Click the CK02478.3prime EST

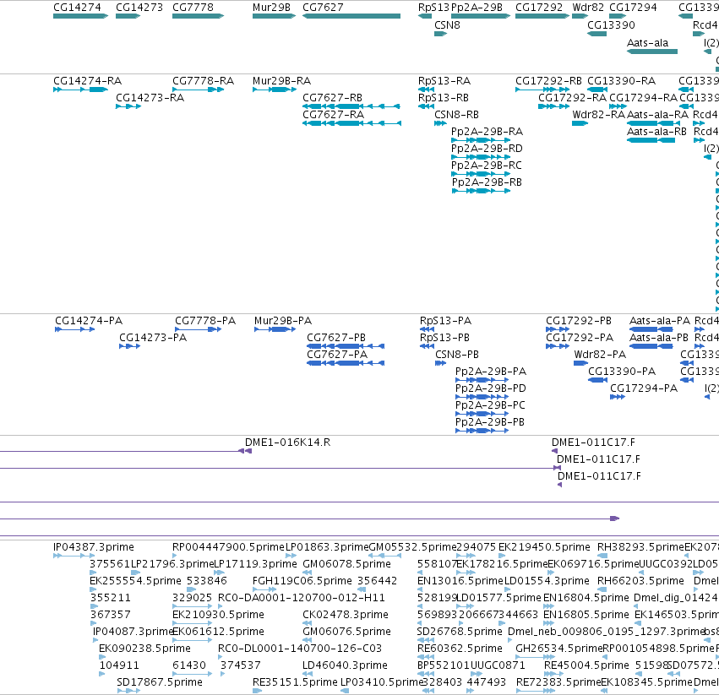(308, 623)
